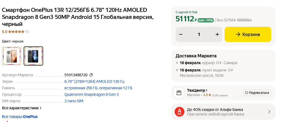This screenshot has width=287, height=122.
Task: Click the −74% discount badge
Action: pos(206,20)
